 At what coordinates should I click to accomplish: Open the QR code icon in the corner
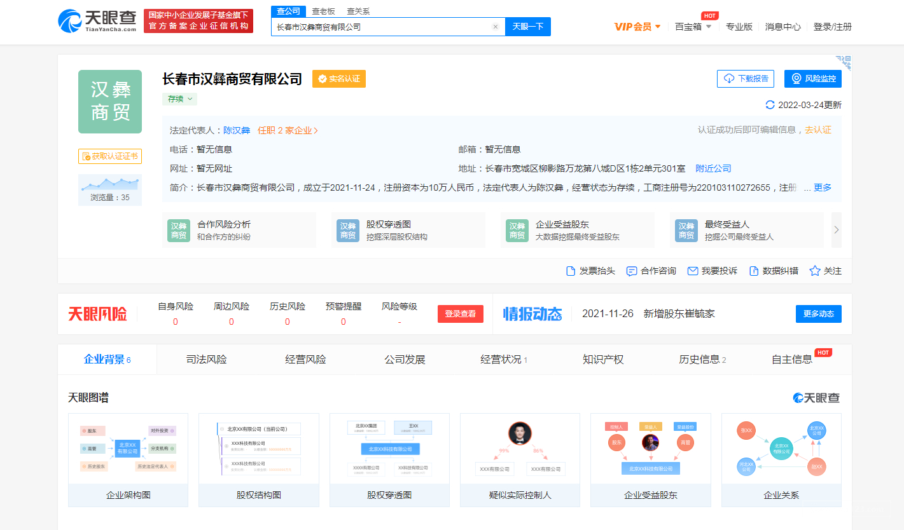tap(844, 62)
